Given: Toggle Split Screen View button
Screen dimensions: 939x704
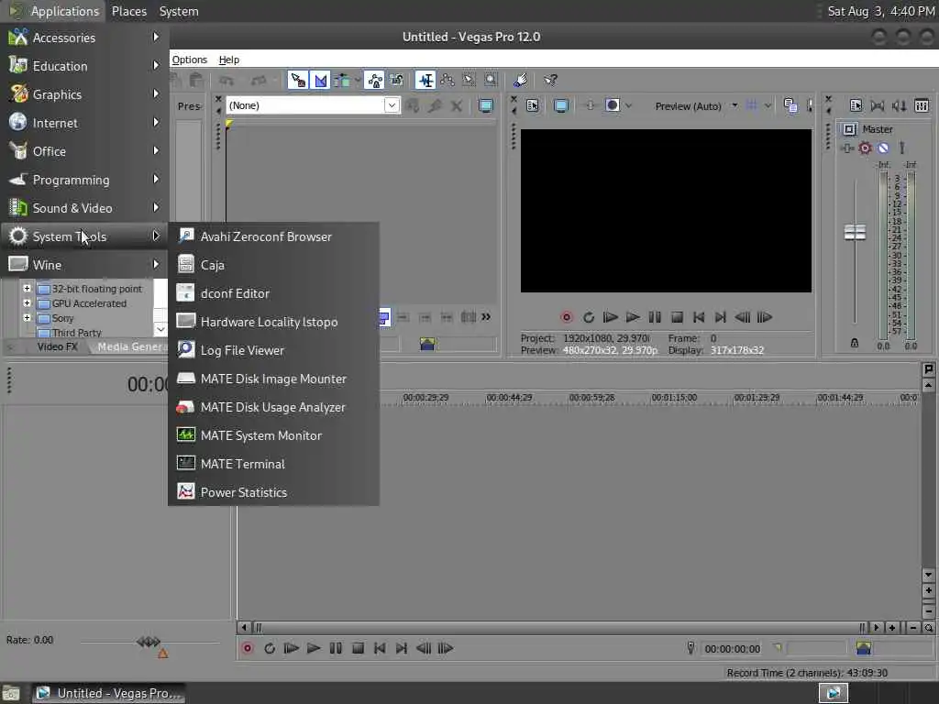Looking at the screenshot, I should (612, 106).
